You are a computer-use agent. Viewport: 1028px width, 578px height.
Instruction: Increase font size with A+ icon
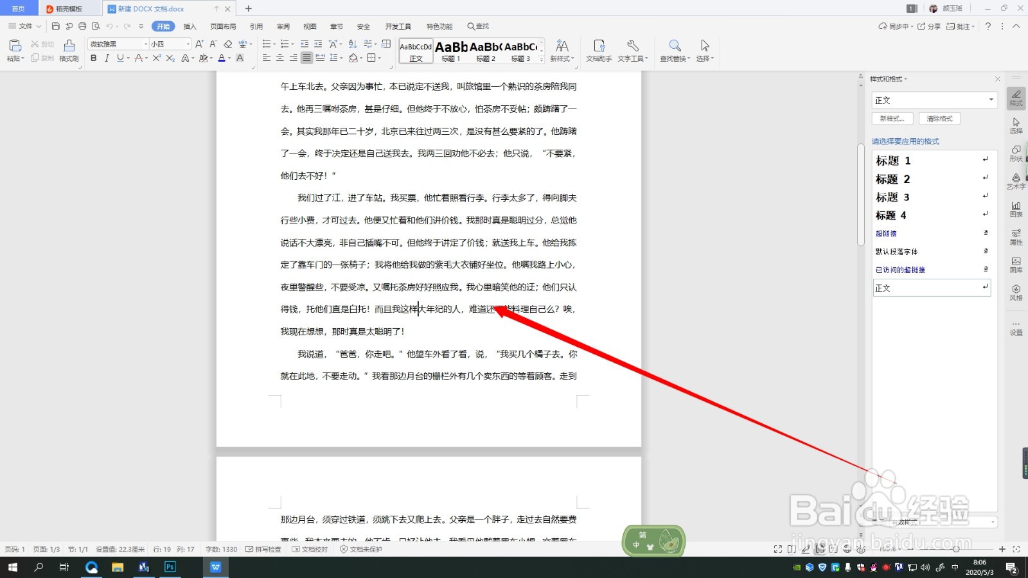tap(199, 44)
